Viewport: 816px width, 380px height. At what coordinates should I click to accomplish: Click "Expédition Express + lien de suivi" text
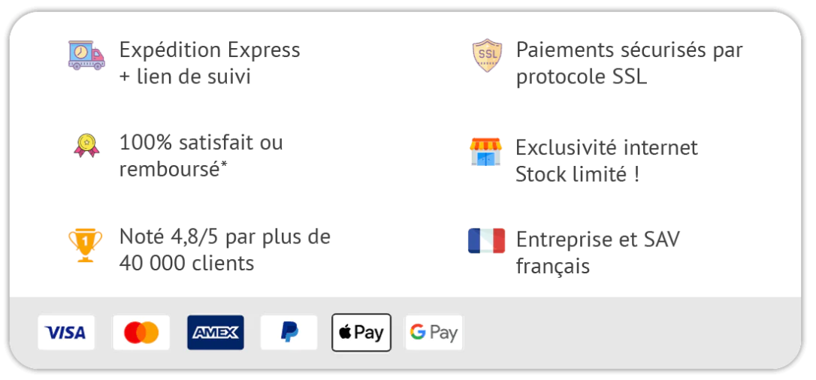point(209,63)
